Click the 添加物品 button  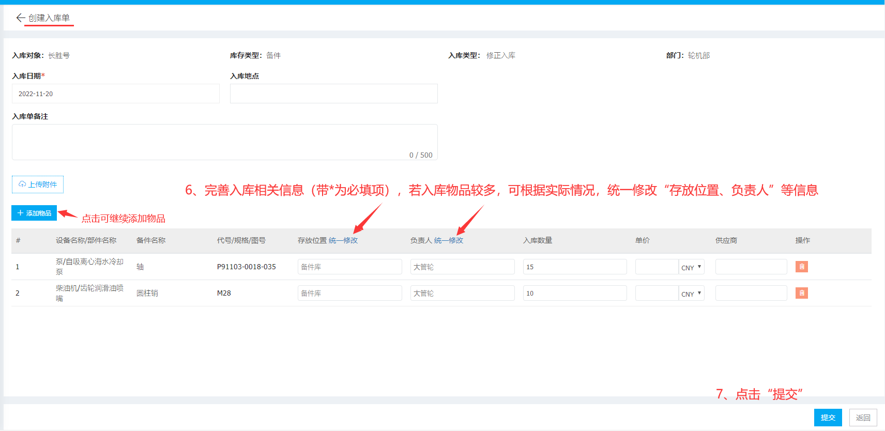coord(34,213)
